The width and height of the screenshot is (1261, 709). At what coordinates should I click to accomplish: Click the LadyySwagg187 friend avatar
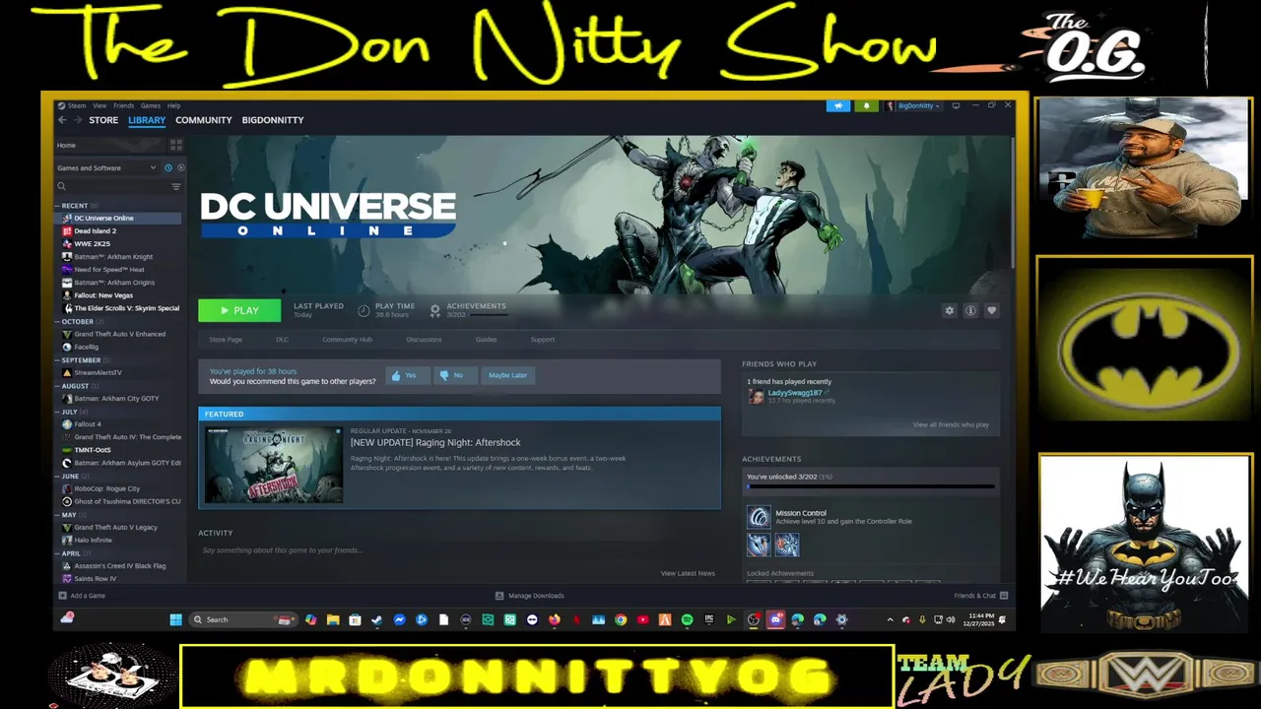(756, 396)
